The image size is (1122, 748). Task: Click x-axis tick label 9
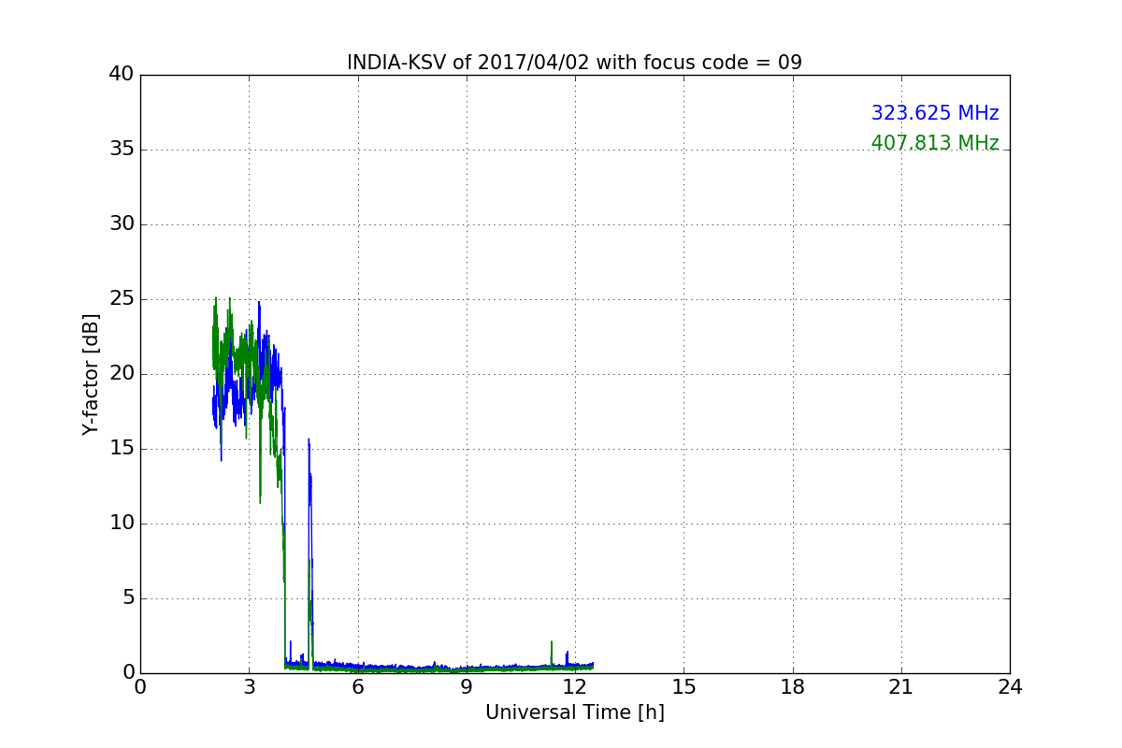(467, 687)
